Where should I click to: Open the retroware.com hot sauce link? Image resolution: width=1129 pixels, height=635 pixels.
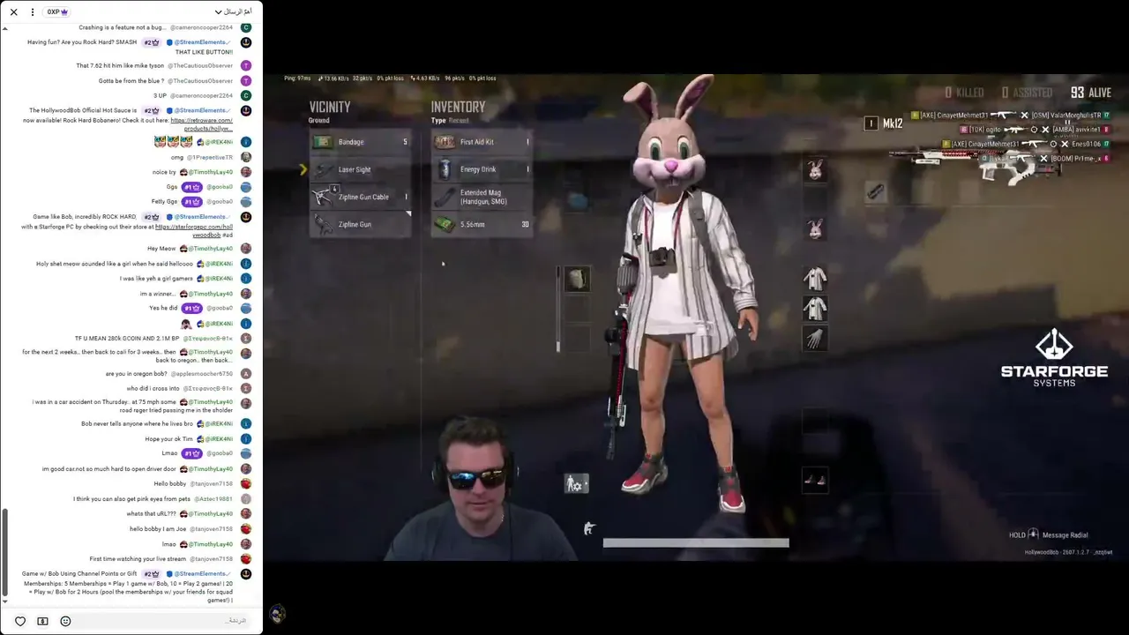(x=202, y=124)
